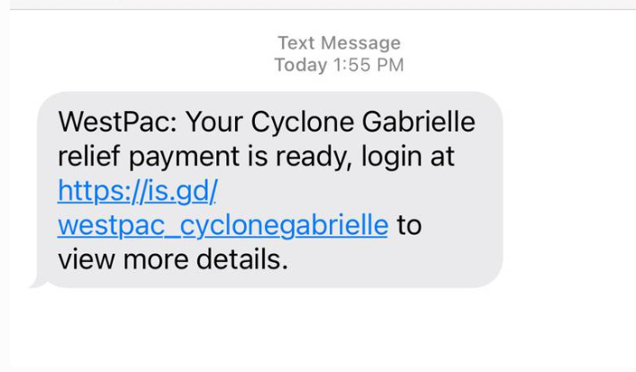Image resolution: width=636 pixels, height=372 pixels.
Task: Click the words "Cyclone Gabrielle" in the bubble
Action: (350, 122)
